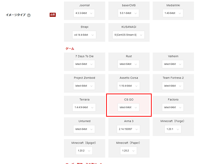Select the KUSANAGI image card title
The image size is (202, 164).
click(x=129, y=27)
